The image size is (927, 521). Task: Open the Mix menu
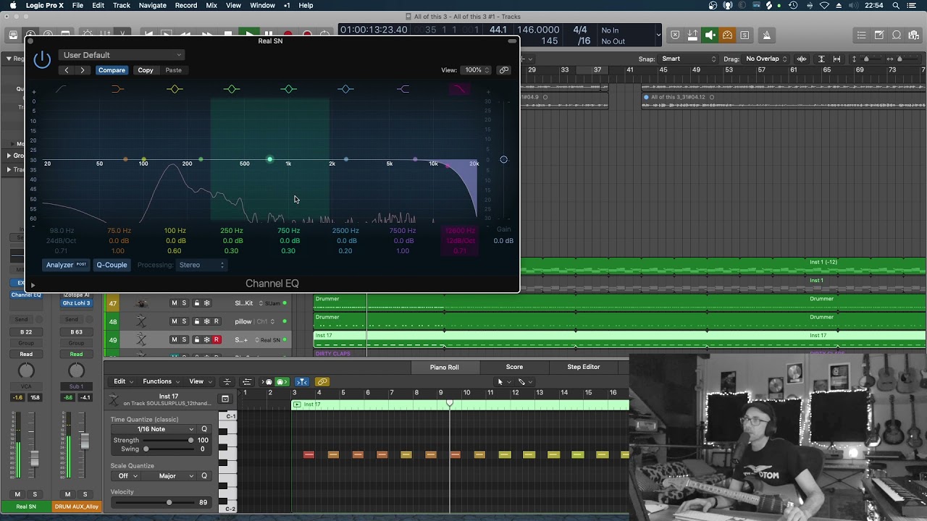coord(211,5)
